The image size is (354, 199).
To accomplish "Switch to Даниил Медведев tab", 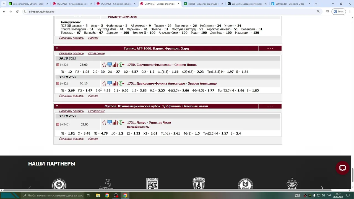I will (247, 4).
